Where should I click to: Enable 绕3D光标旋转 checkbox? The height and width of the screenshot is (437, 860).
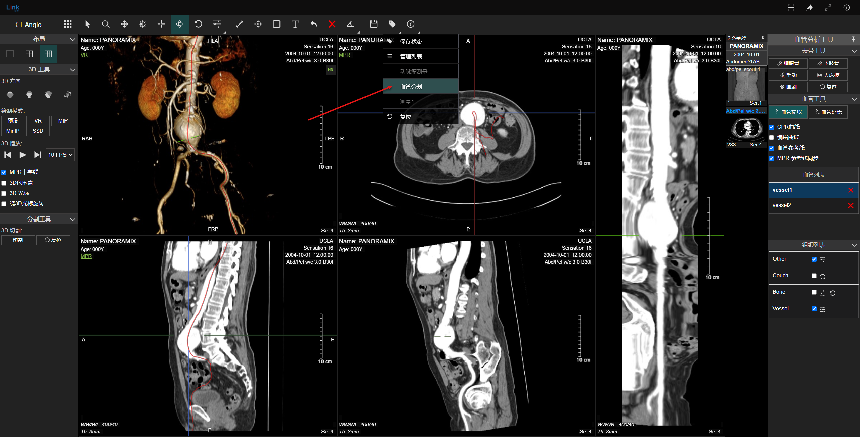(4, 204)
